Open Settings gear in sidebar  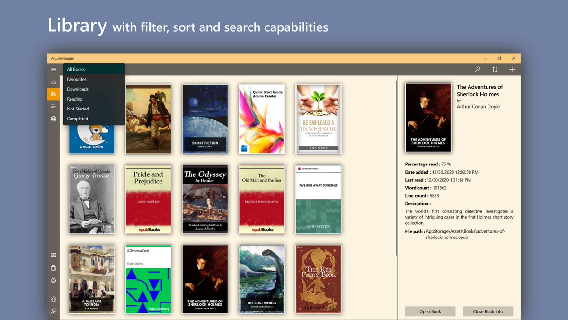53,280
